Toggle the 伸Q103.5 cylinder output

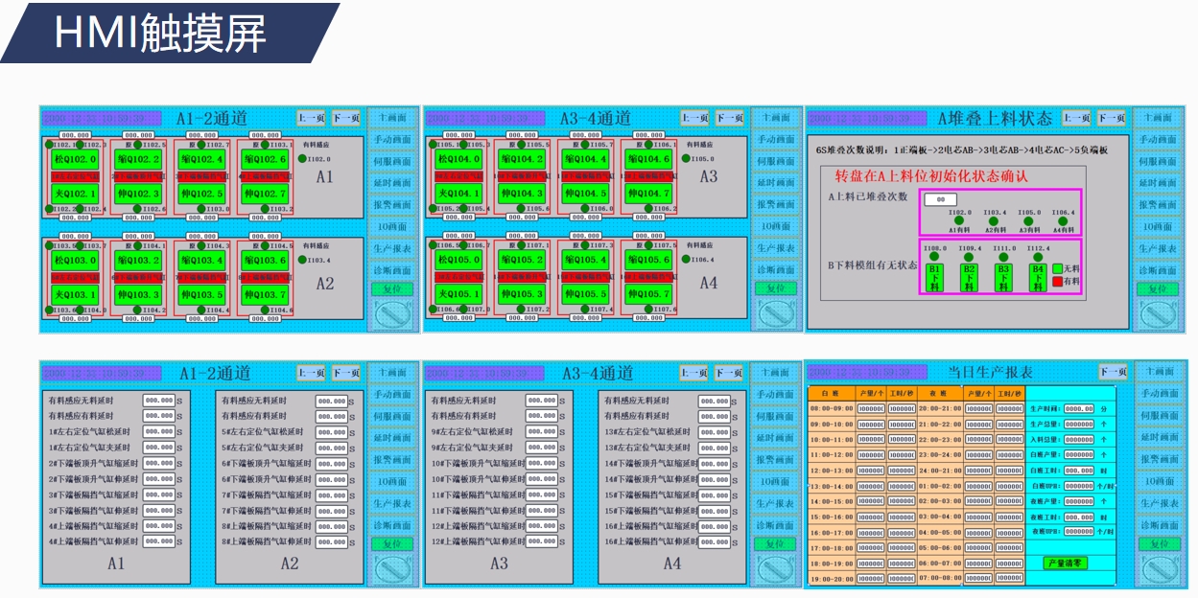203,295
